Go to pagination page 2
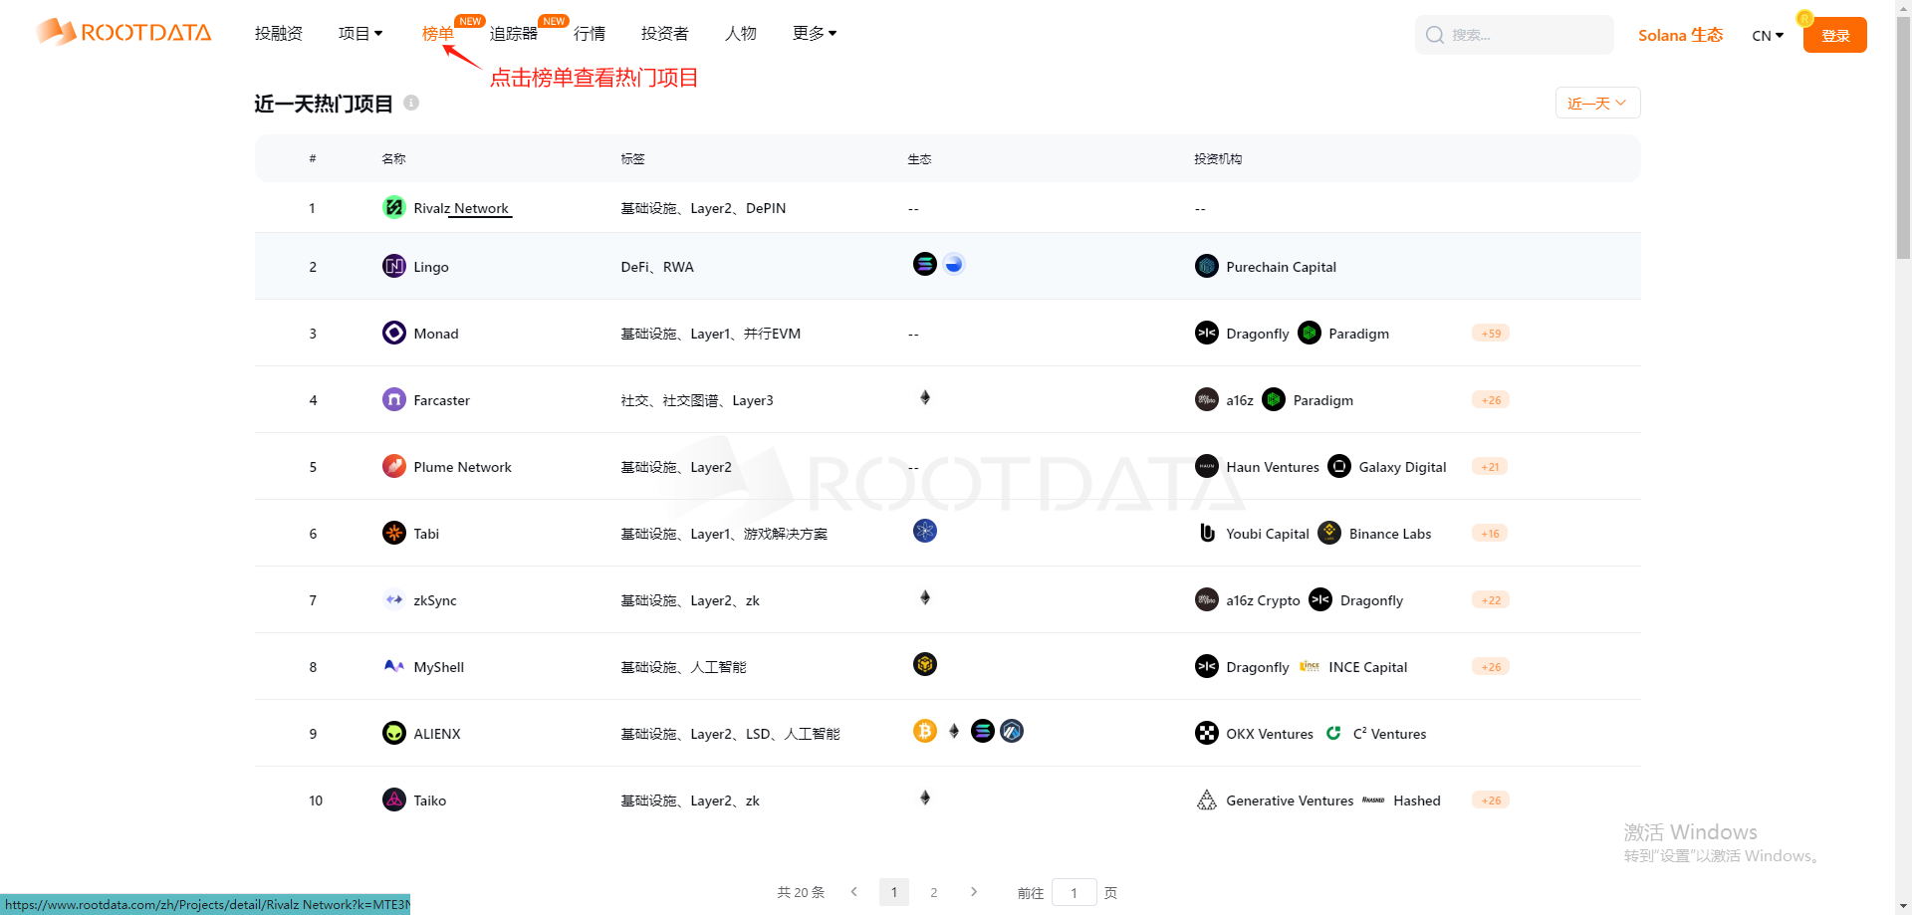This screenshot has height=915, width=1912. (x=933, y=892)
